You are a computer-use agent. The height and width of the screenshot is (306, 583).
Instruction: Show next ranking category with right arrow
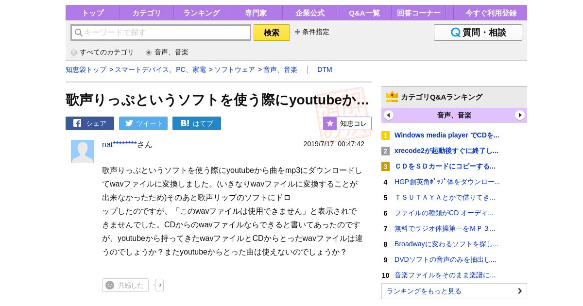(520, 115)
